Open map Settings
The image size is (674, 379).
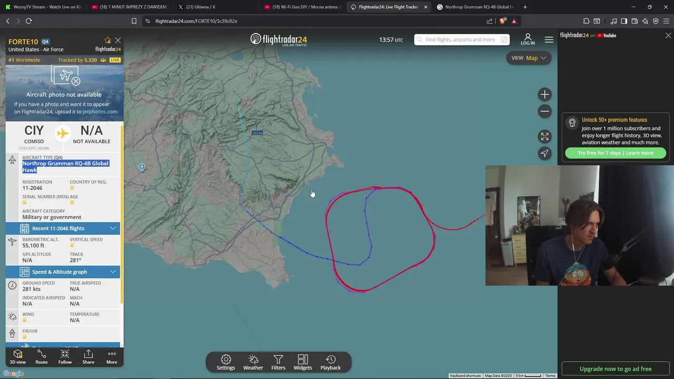pyautogui.click(x=226, y=363)
